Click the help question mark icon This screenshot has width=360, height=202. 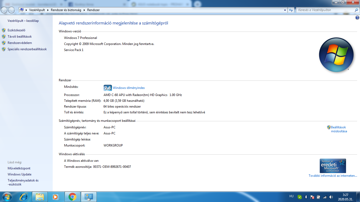357,18
